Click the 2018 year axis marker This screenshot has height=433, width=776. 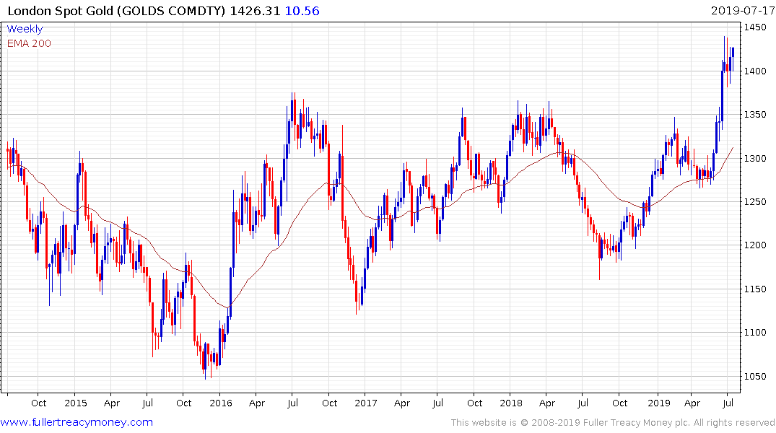(511, 403)
